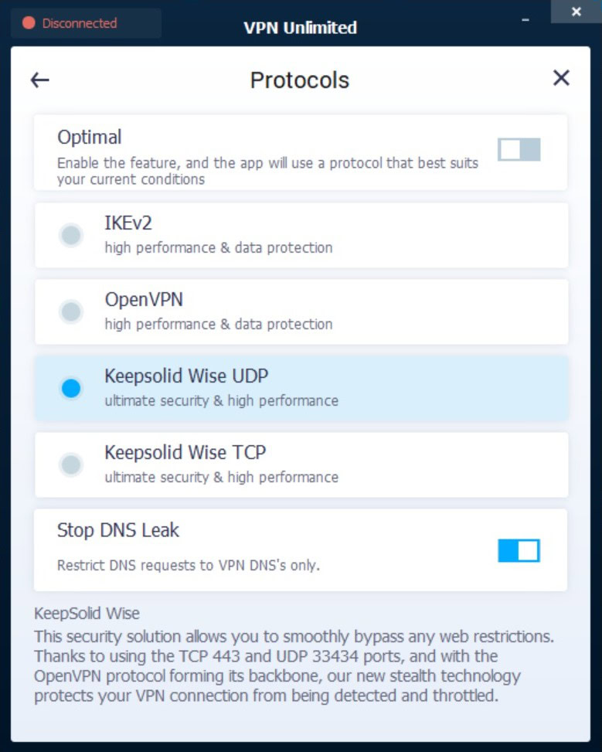Enable the Optimal protocol toggle
This screenshot has width=602, height=752.
(x=519, y=150)
